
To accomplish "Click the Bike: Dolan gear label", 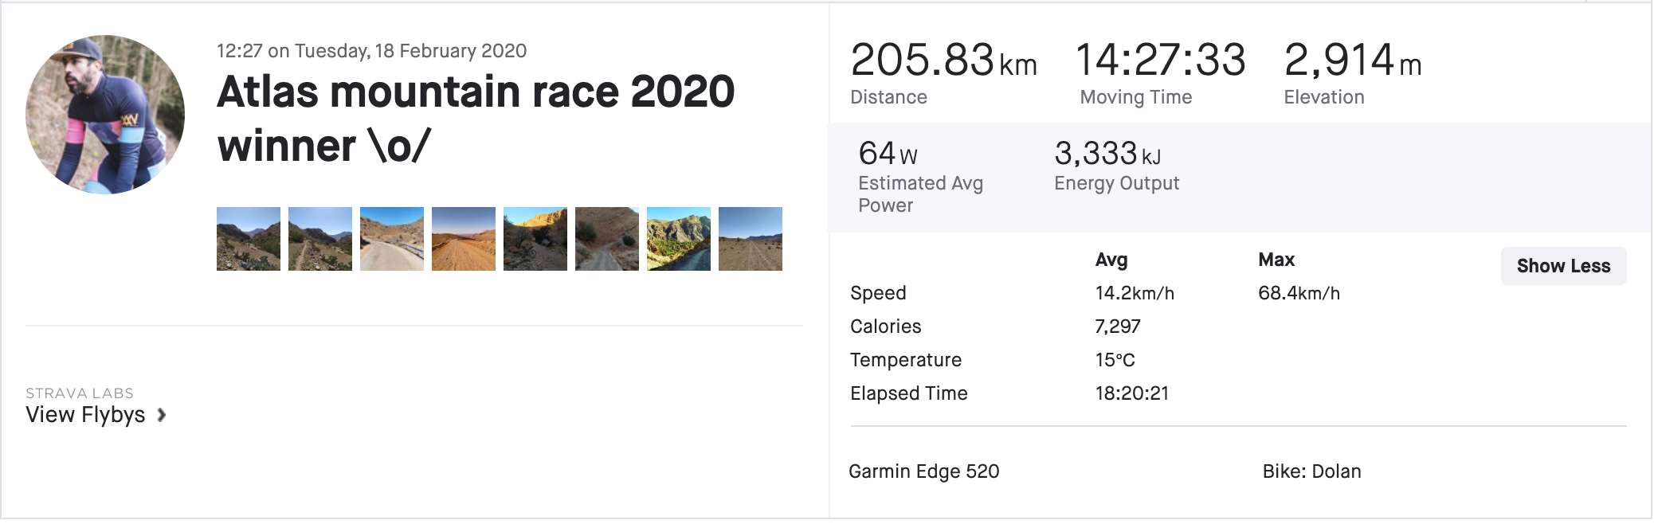I will click(1311, 471).
